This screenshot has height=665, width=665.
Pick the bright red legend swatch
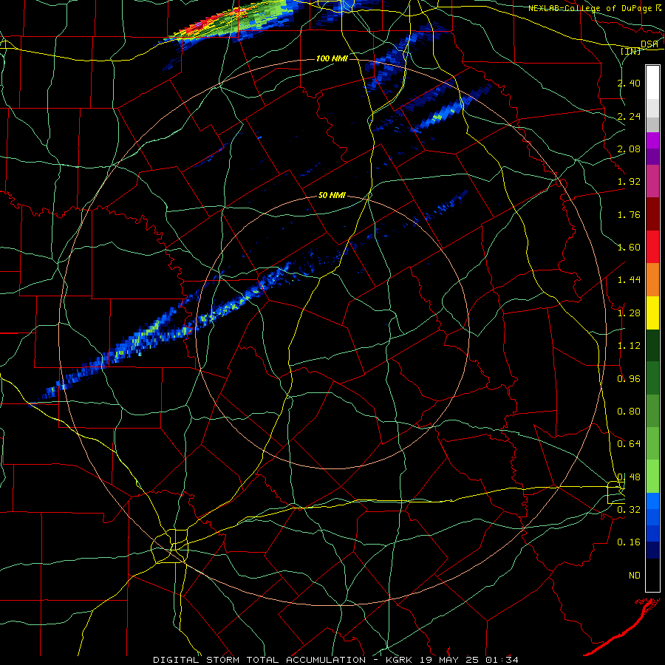coord(652,247)
